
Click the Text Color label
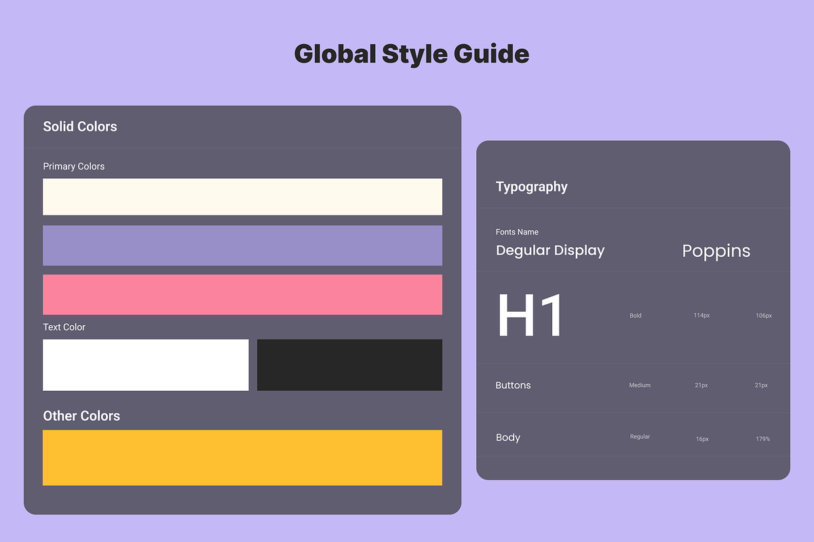point(64,327)
